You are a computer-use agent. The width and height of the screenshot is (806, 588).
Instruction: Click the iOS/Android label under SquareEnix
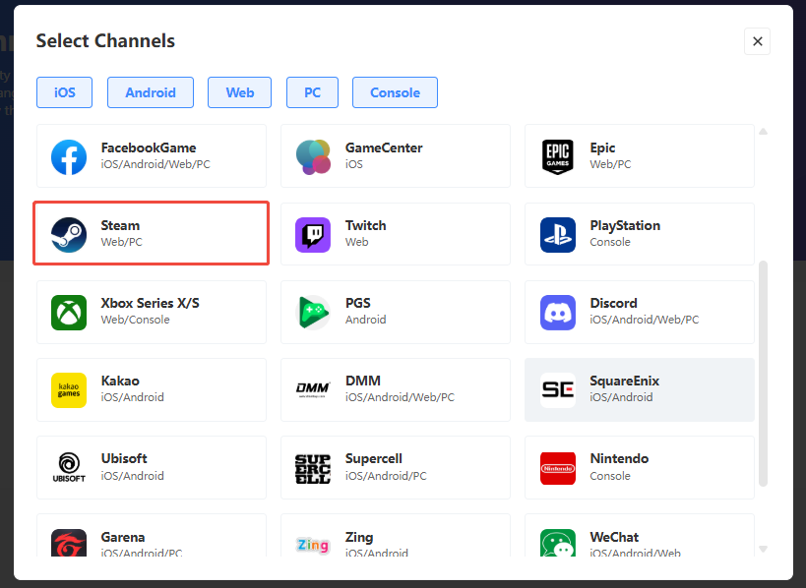[621, 397]
